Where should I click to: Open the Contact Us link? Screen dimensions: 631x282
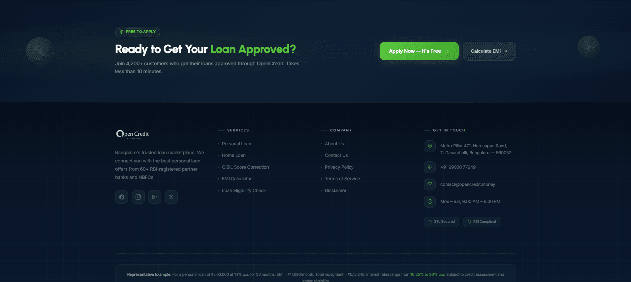click(336, 155)
